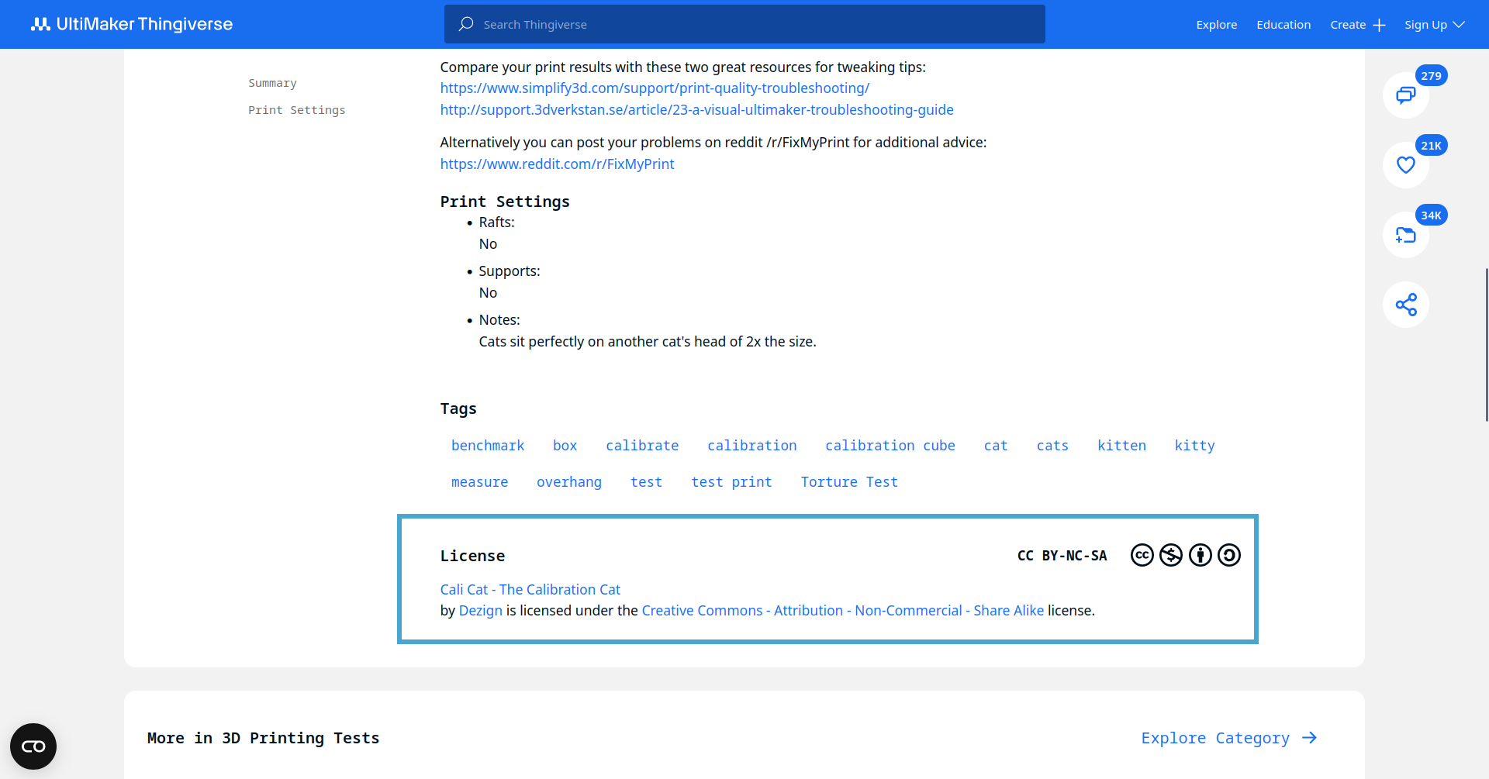Add to collection folder icon
Image resolution: width=1489 pixels, height=779 pixels.
tap(1405, 235)
